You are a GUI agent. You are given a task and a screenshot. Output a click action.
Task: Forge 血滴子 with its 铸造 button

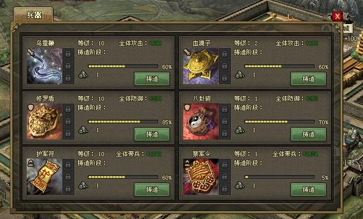pos(308,79)
